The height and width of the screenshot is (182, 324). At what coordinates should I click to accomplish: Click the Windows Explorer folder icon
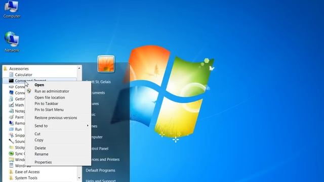11,160
